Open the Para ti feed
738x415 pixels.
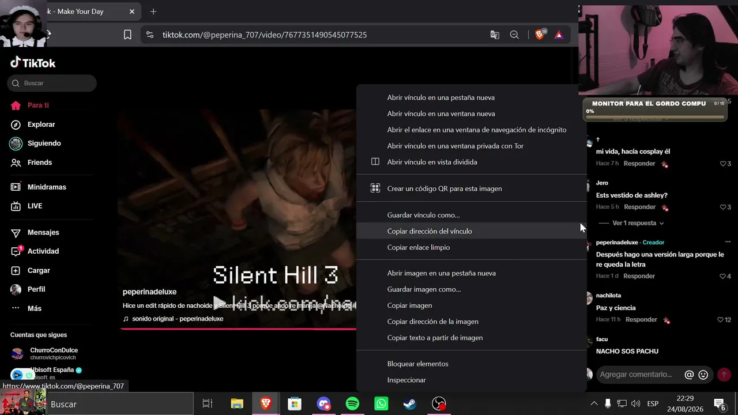[x=38, y=105]
